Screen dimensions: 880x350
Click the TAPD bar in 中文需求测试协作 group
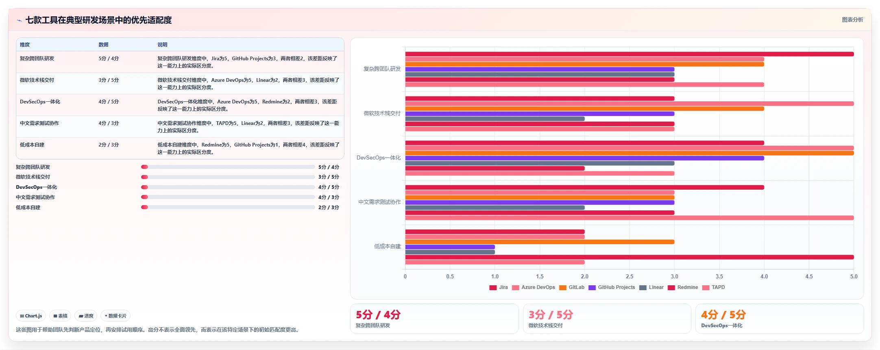coord(630,218)
